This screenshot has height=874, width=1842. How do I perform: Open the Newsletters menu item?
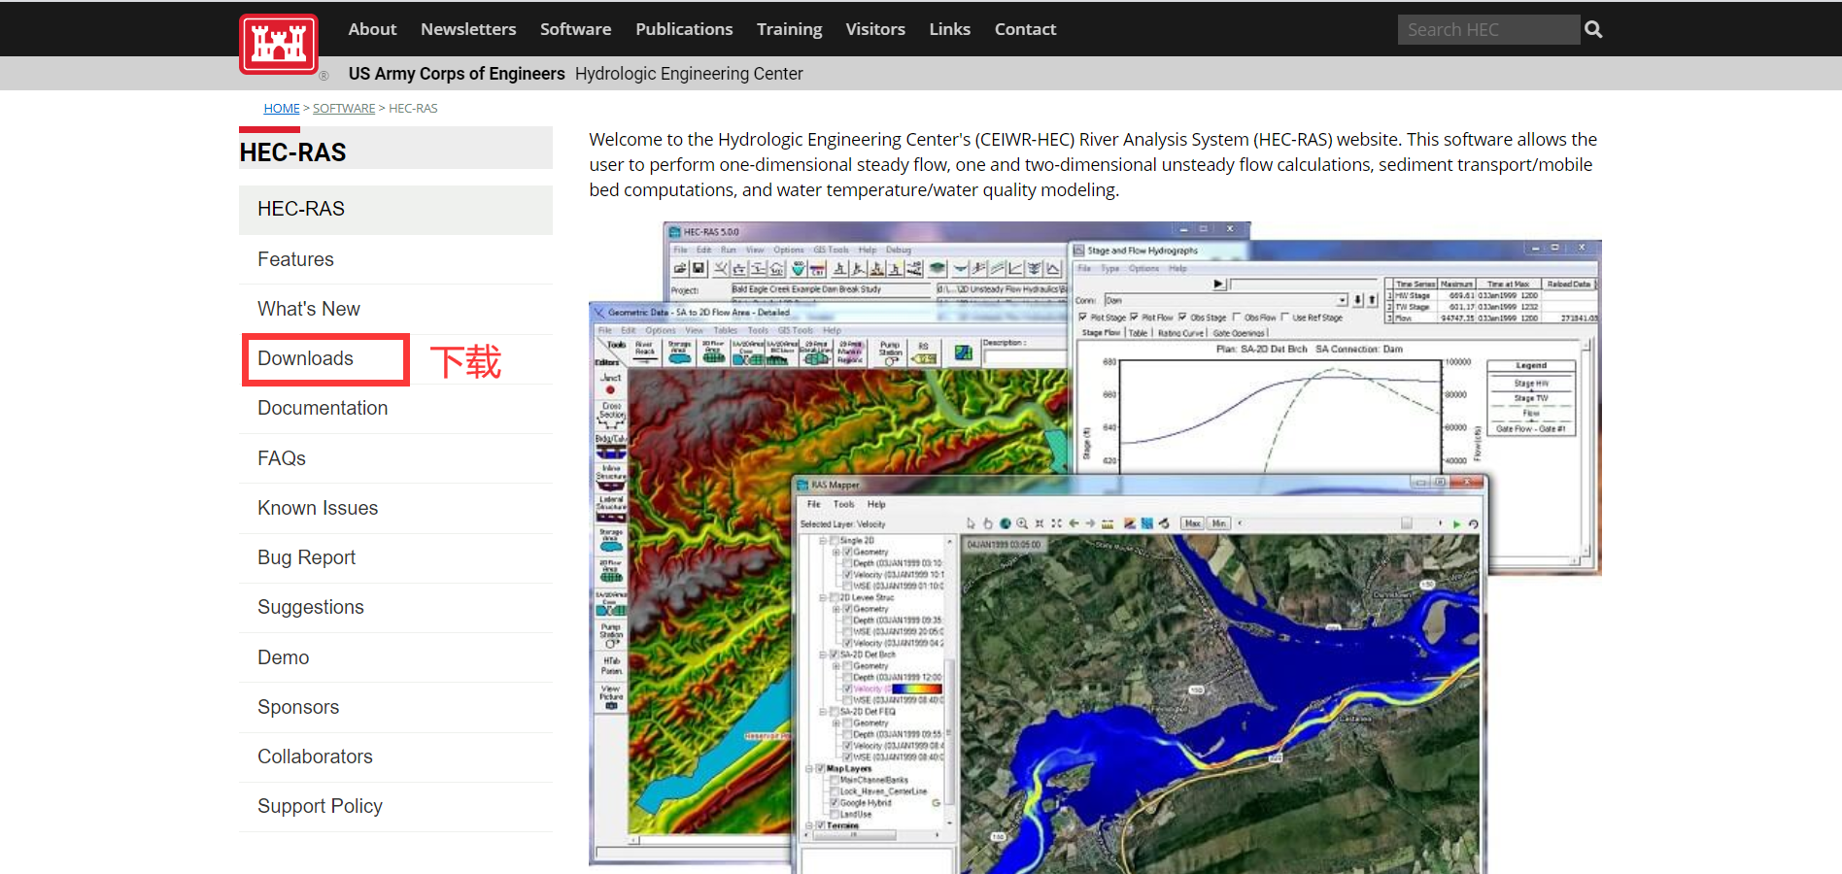(468, 29)
